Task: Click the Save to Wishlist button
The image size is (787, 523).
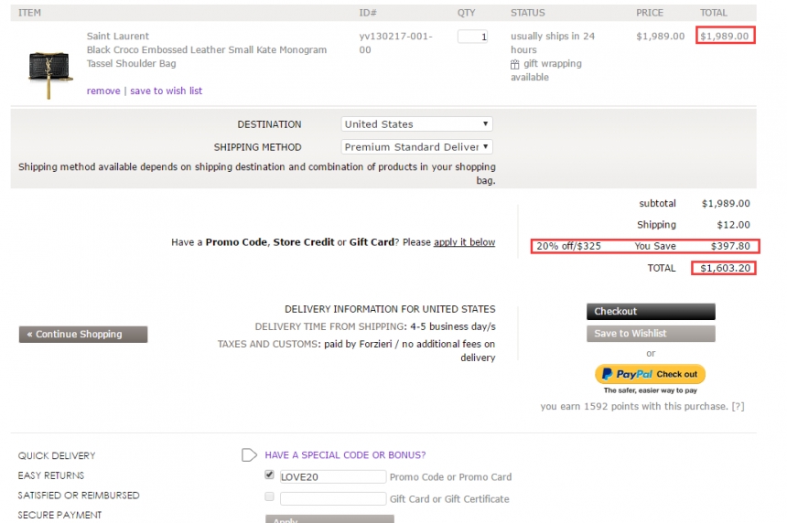Action: tap(651, 334)
